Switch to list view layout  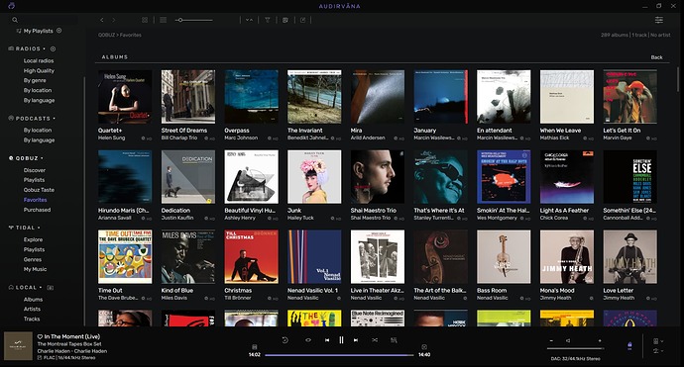click(164, 20)
